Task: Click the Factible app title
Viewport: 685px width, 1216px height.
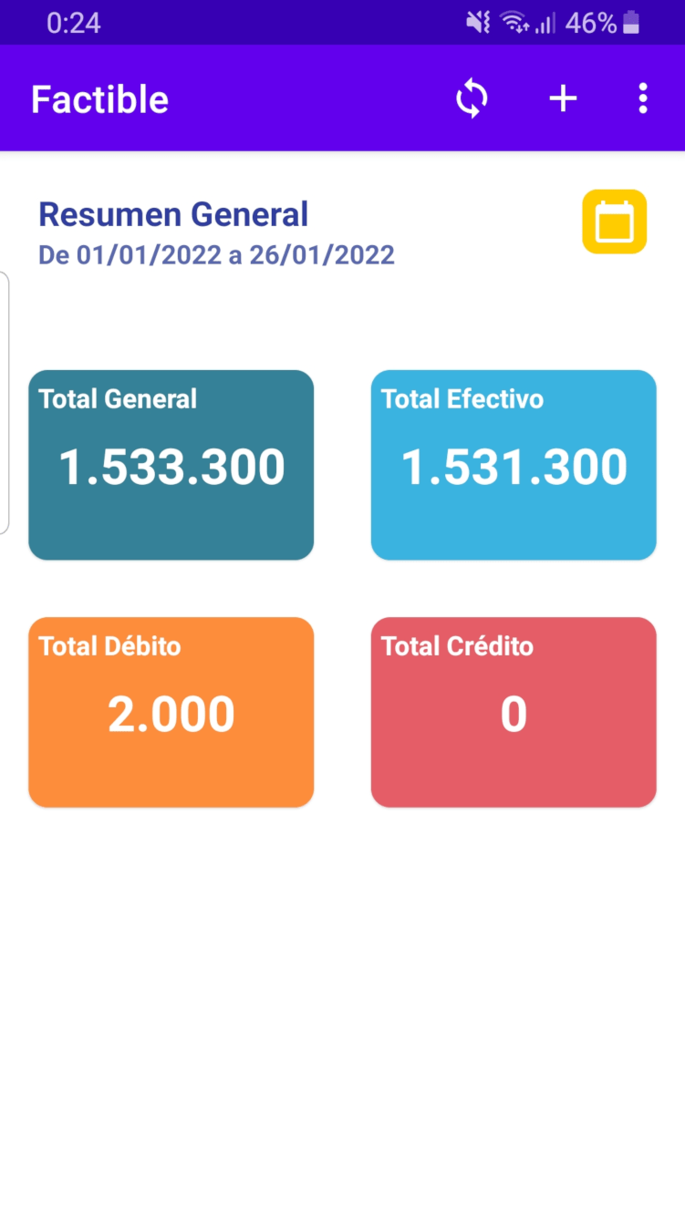Action: pos(99,99)
